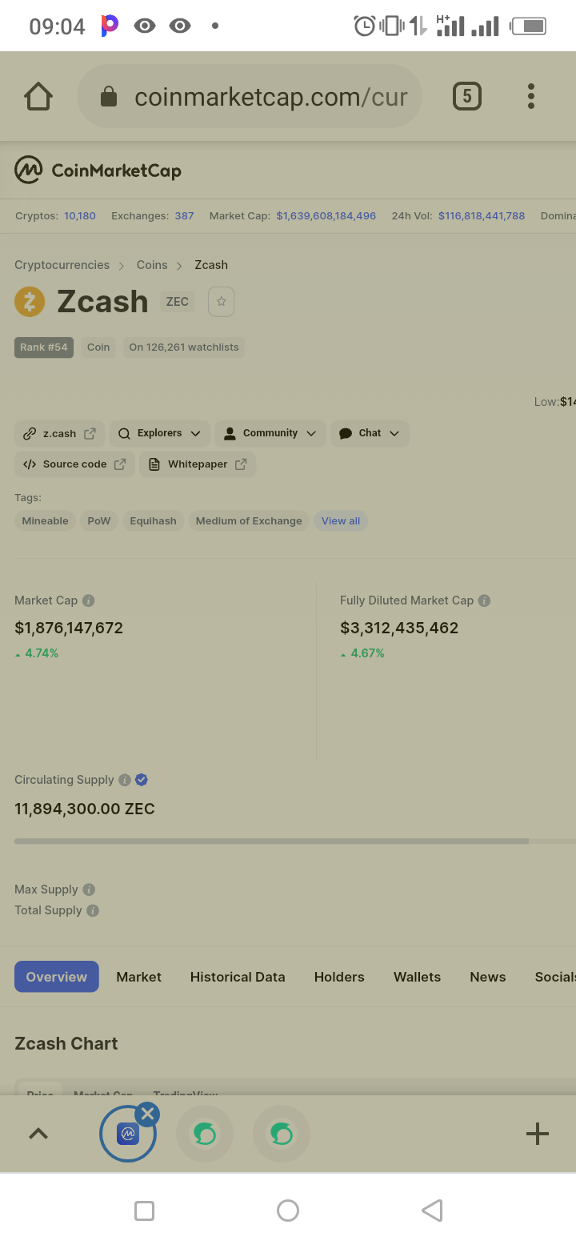
Task: Switch to the Market tab
Action: pos(138,977)
